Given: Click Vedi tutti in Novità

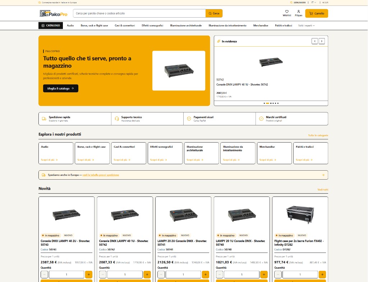Looking at the screenshot, I should [323, 190].
